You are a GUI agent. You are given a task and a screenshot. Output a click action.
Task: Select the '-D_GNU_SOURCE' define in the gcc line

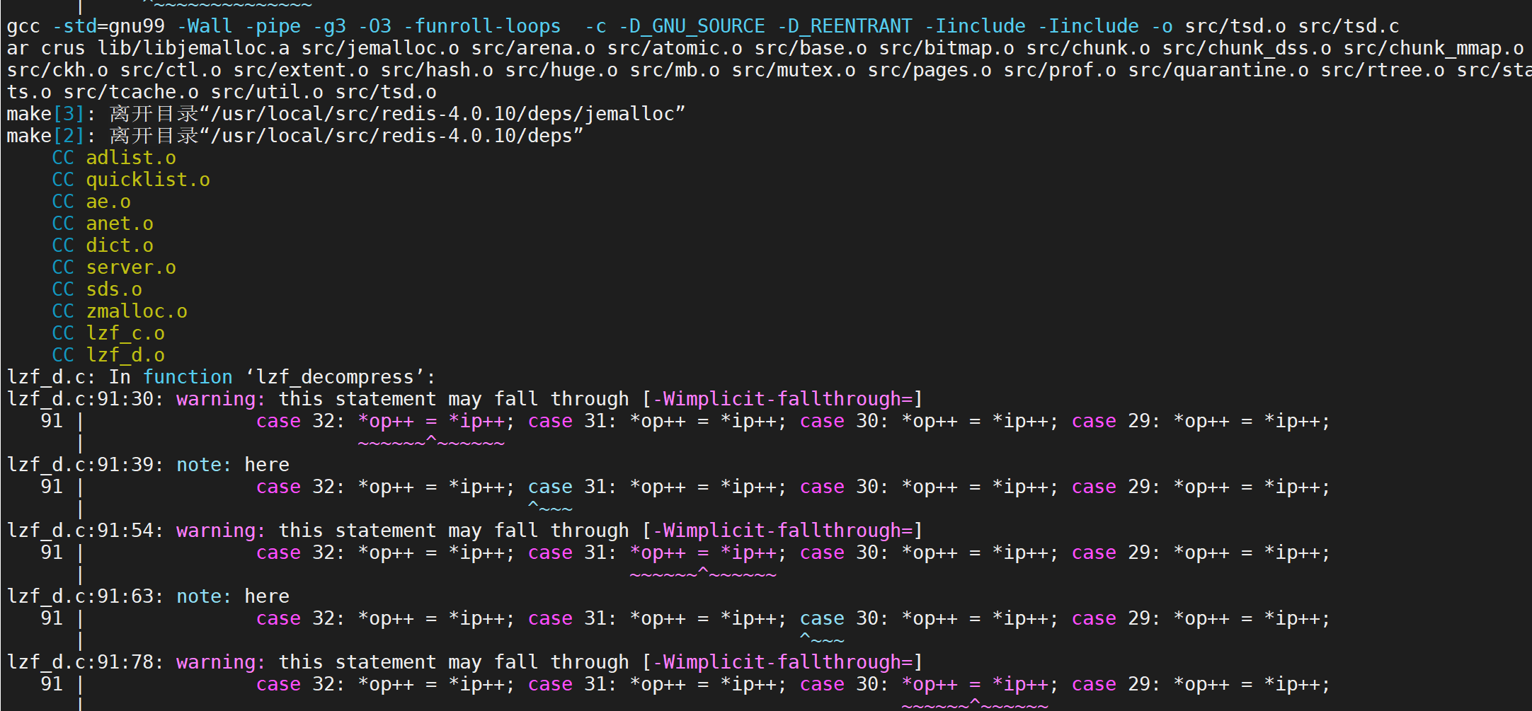692,27
